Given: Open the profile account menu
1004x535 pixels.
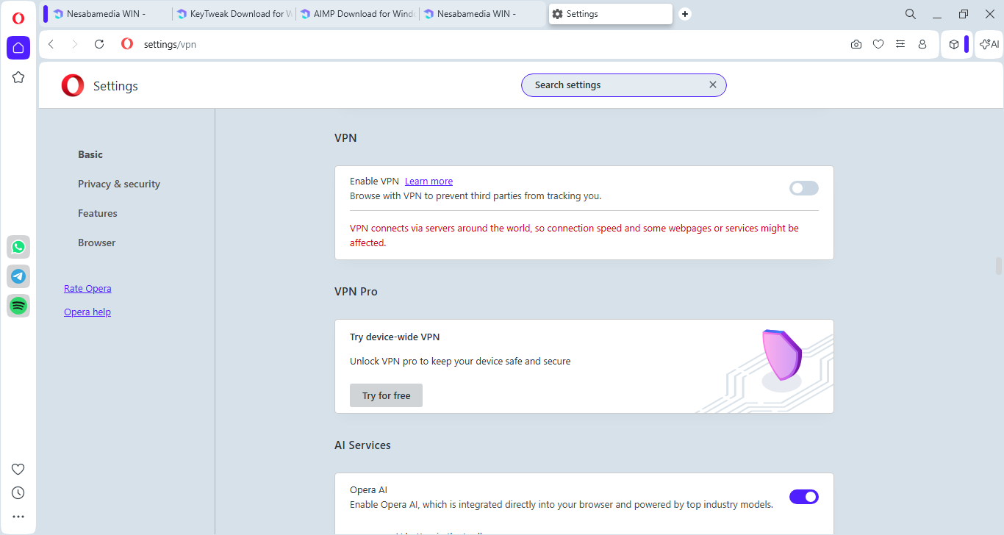Looking at the screenshot, I should 922,44.
